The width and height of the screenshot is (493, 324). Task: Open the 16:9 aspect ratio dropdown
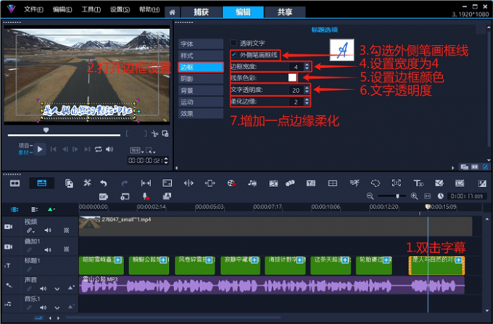[x=137, y=151]
